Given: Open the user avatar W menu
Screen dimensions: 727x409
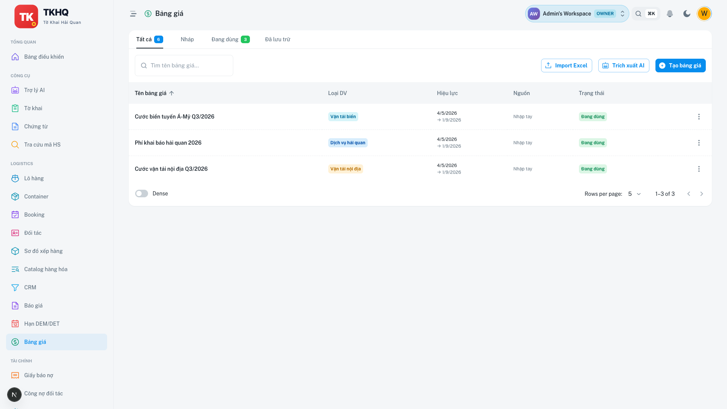Looking at the screenshot, I should tap(704, 14).
